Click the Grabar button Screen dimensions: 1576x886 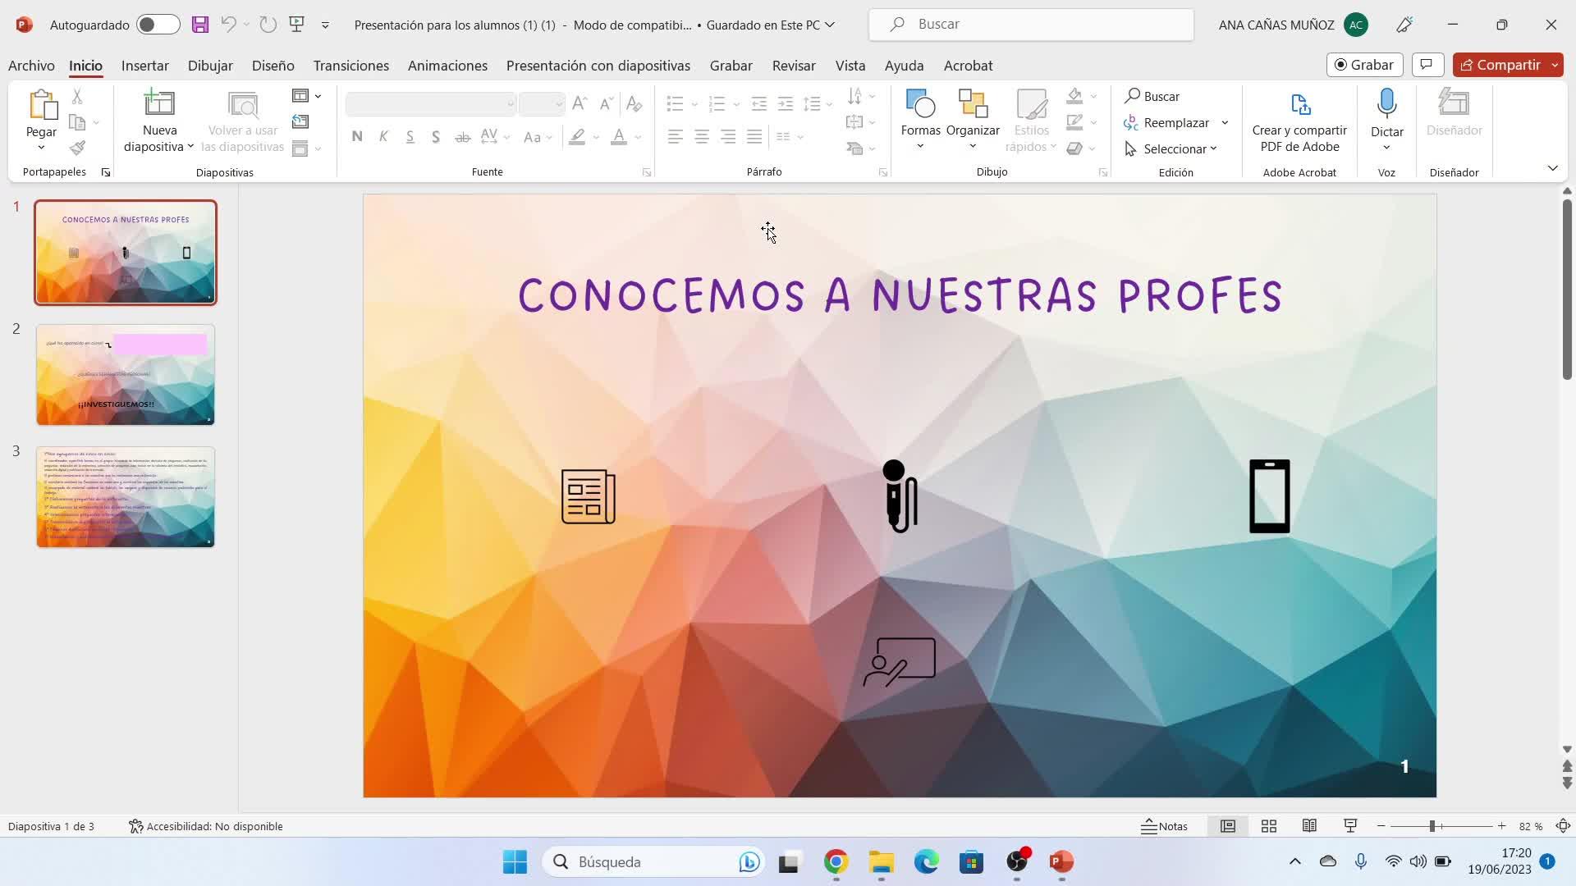pyautogui.click(x=1363, y=65)
